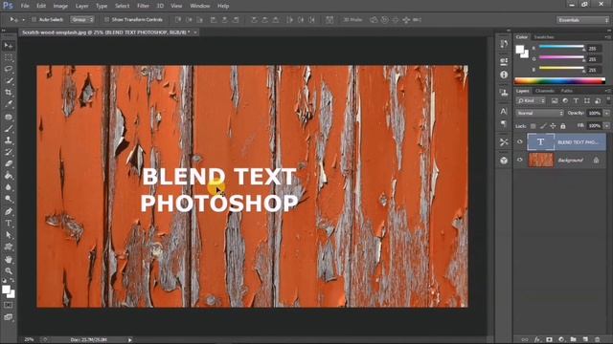Select the Brush tool
The height and width of the screenshot is (344, 613).
(x=9, y=128)
